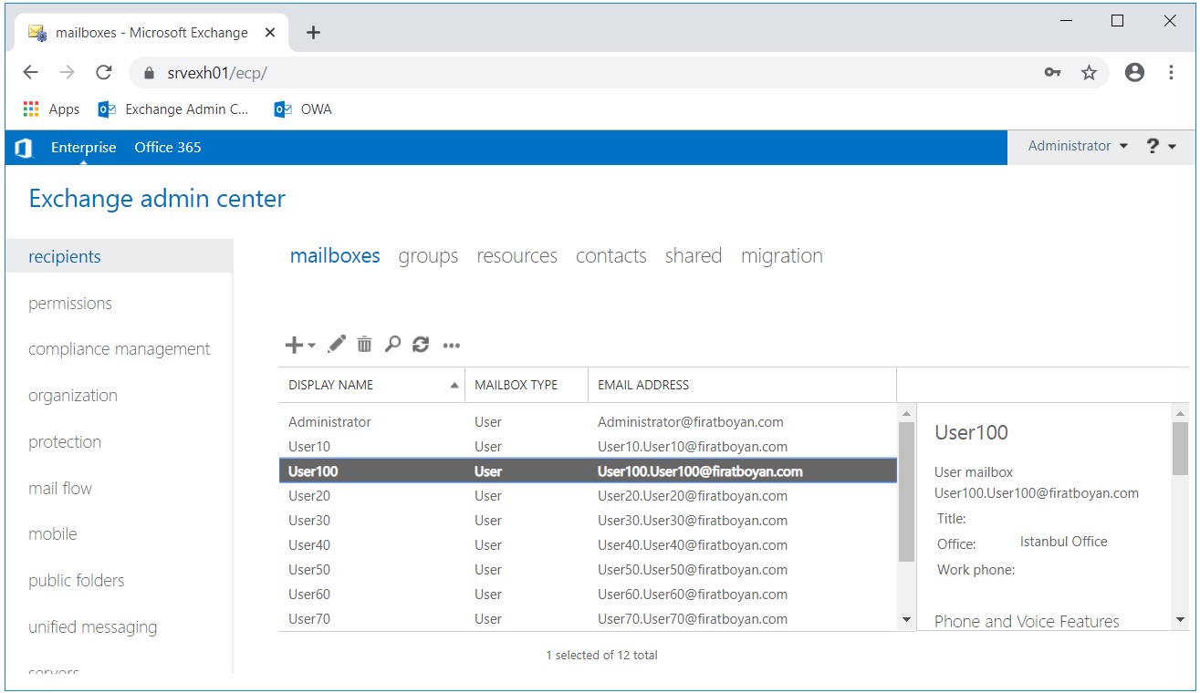
Task: Click the details pane scrollbar thumb
Action: 1181,449
